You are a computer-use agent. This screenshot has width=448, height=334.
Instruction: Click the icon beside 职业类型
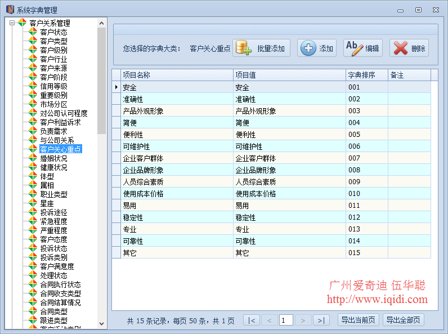pyautogui.click(x=33, y=194)
